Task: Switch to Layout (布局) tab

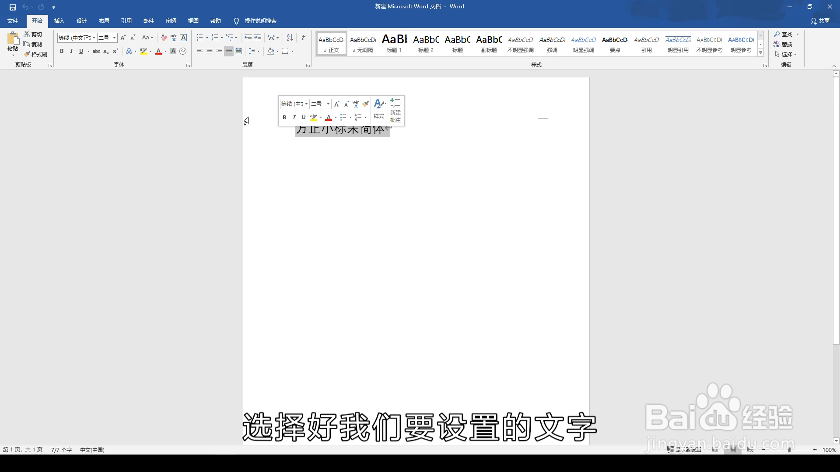Action: [104, 21]
